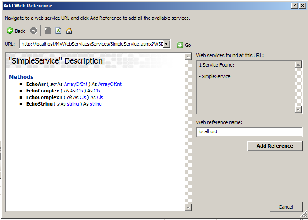
Task: Click the Add Reference button
Action: pyautogui.click(x=275, y=146)
